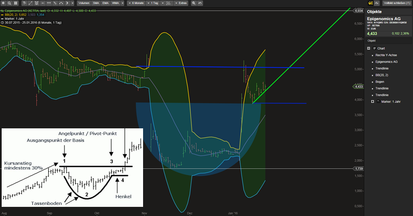
Task: Click the 0,102 2,36% change value
Action: 401,33
